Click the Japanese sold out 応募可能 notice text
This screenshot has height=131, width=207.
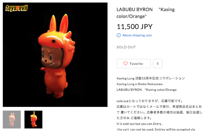(x=149, y=101)
